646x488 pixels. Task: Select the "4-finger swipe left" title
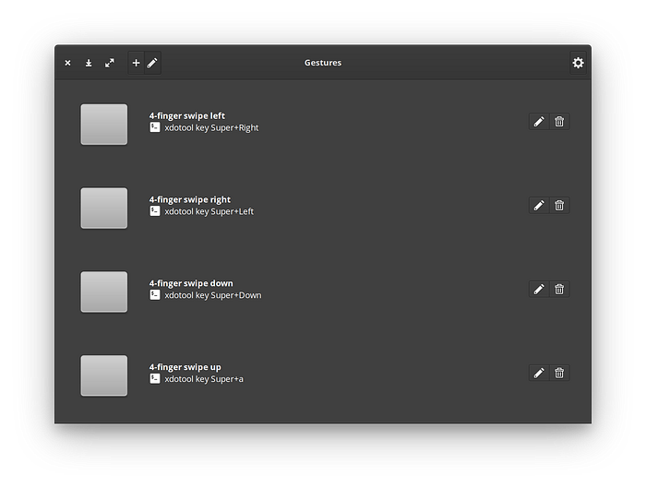click(x=187, y=115)
